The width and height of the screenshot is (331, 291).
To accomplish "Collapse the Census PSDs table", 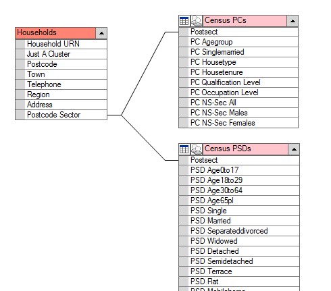I will click(294, 149).
